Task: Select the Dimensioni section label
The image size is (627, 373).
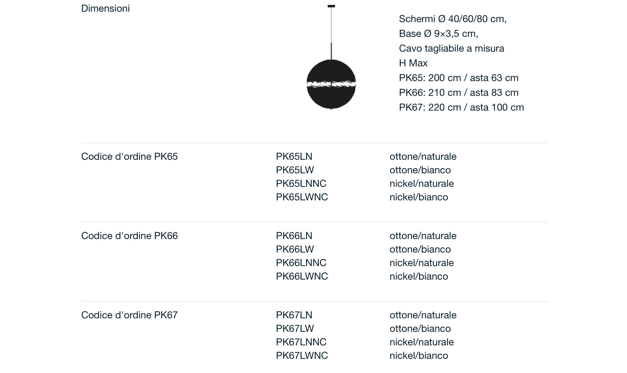Action: [x=106, y=8]
